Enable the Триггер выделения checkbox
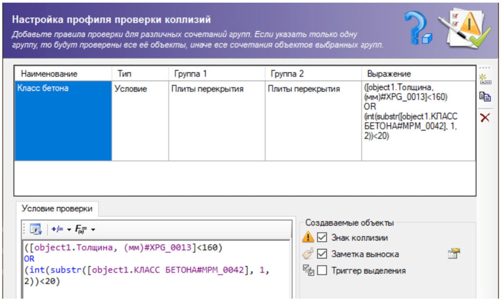Image resolution: width=502 pixels, height=302 pixels. point(322,270)
